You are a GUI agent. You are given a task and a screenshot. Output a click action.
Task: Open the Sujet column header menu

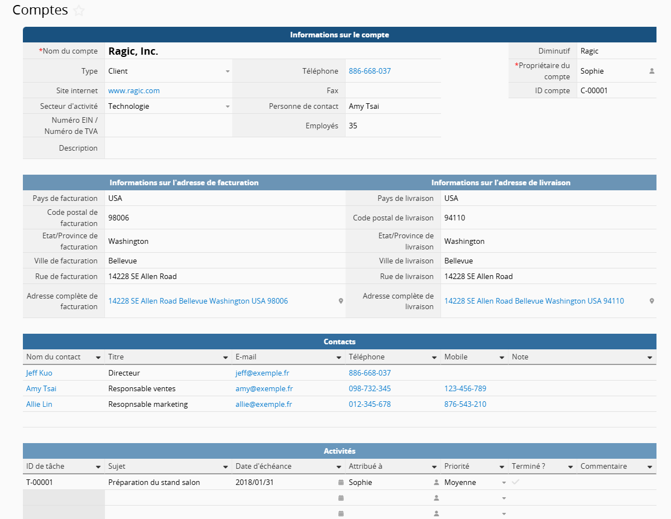pyautogui.click(x=226, y=467)
